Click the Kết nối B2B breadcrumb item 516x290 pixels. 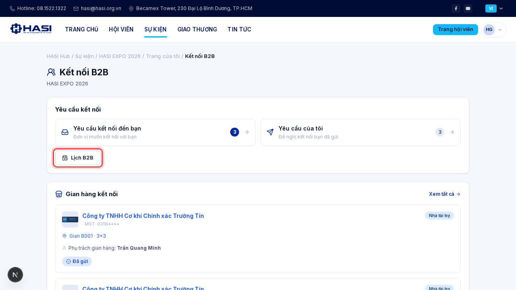200,56
